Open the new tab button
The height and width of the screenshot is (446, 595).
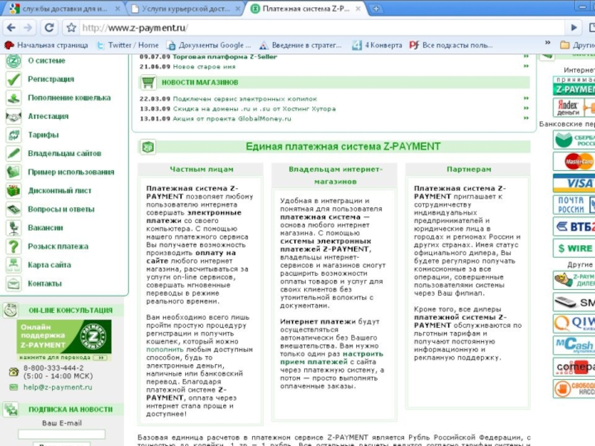coord(376,8)
